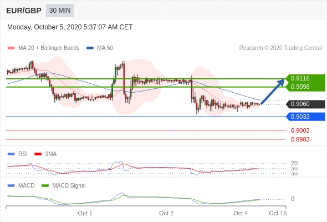The image size is (327, 222).
Task: Click the EUR/GBP pair title
Action: pos(24,11)
